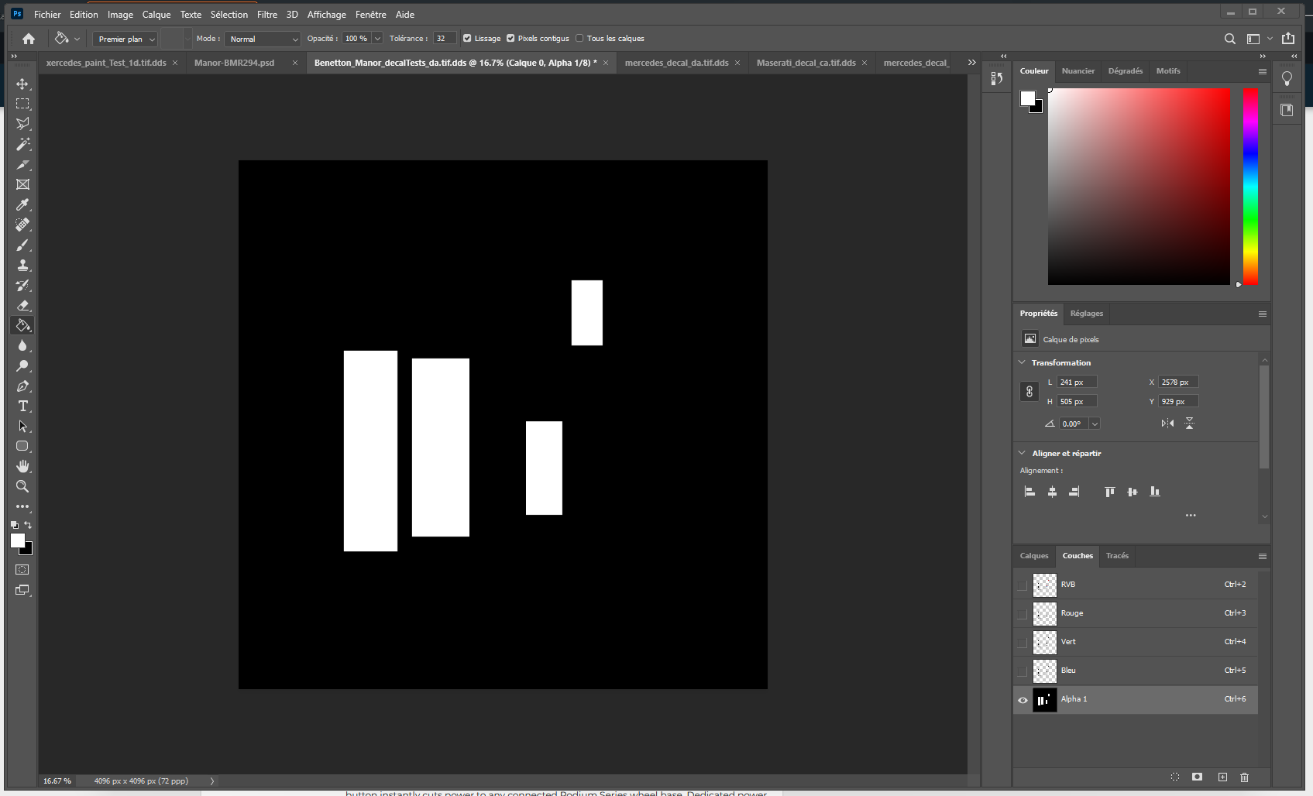Viewport: 1313px width, 796px height.
Task: Delete the current channel
Action: tap(1244, 777)
